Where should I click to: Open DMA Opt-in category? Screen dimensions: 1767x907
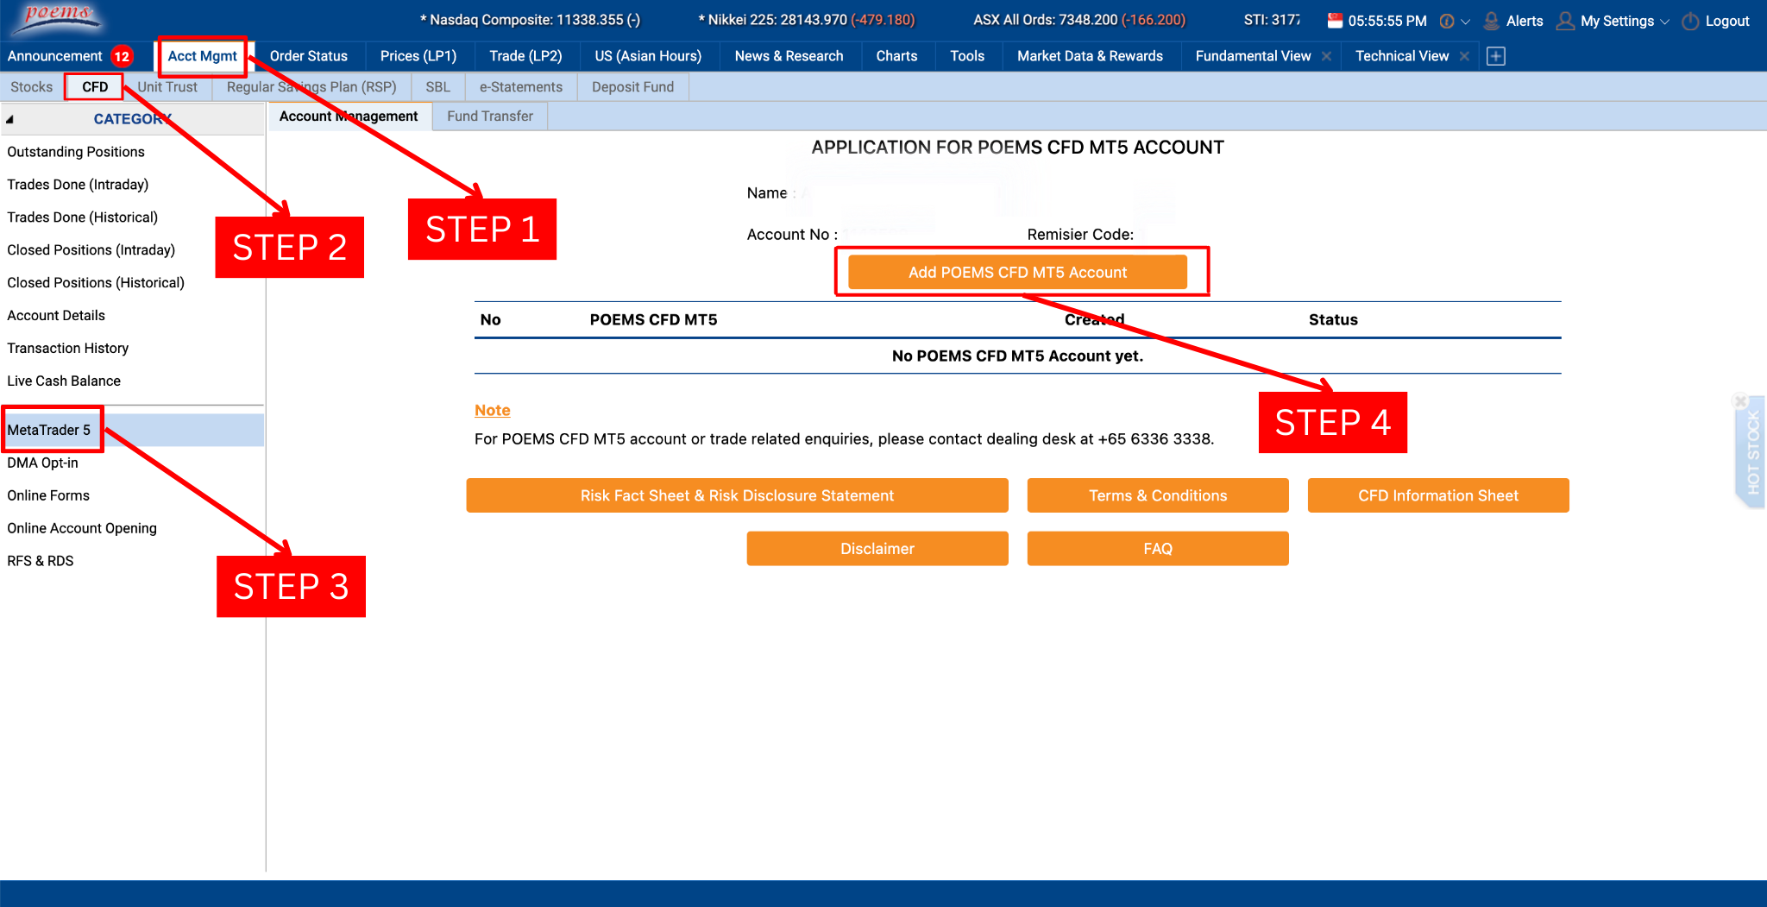[42, 463]
